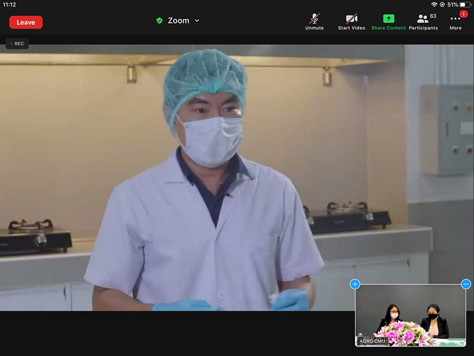The image size is (474, 356).
Task: Leave the Zoom meeting
Action: (25, 23)
